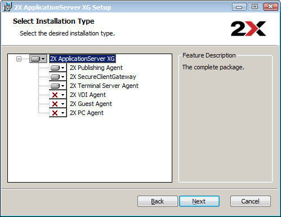281x217 pixels.
Task: Close the Setup window
Action: point(271,7)
